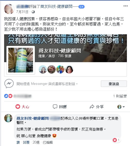Open the three-dots post options menu
130x146 pixels.
(x=125, y=6)
